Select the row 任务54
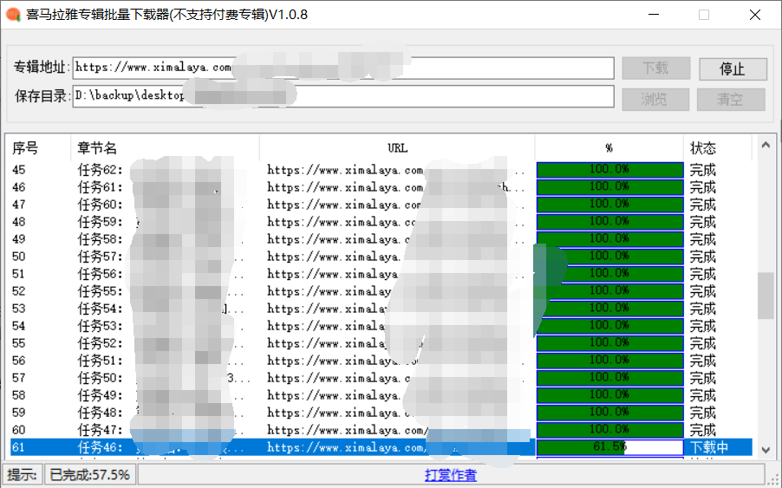Screen dimensions: 782x488 click(381, 309)
